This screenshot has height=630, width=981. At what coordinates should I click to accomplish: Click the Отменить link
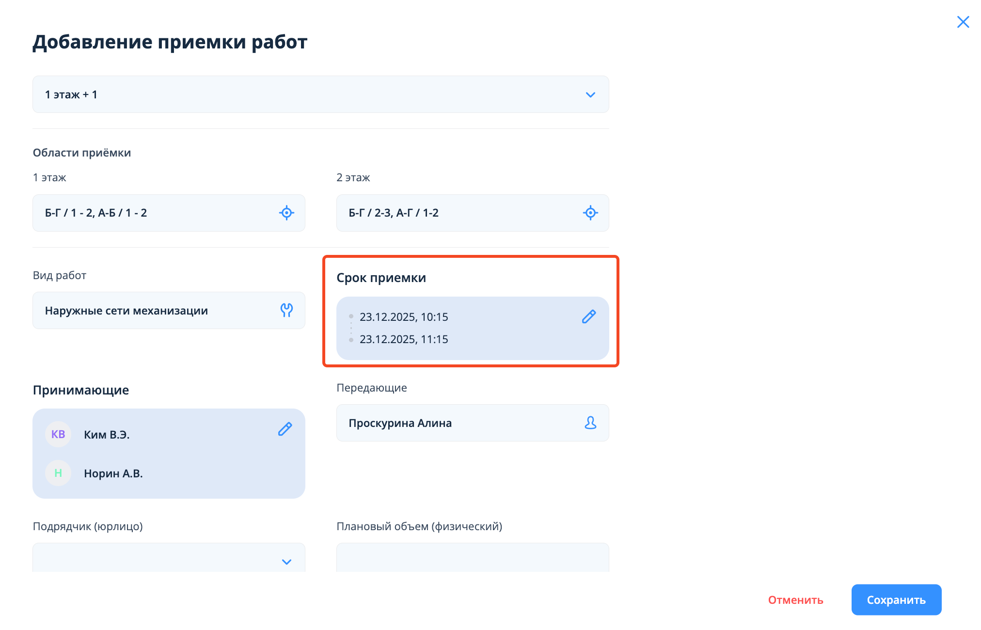pyautogui.click(x=795, y=600)
